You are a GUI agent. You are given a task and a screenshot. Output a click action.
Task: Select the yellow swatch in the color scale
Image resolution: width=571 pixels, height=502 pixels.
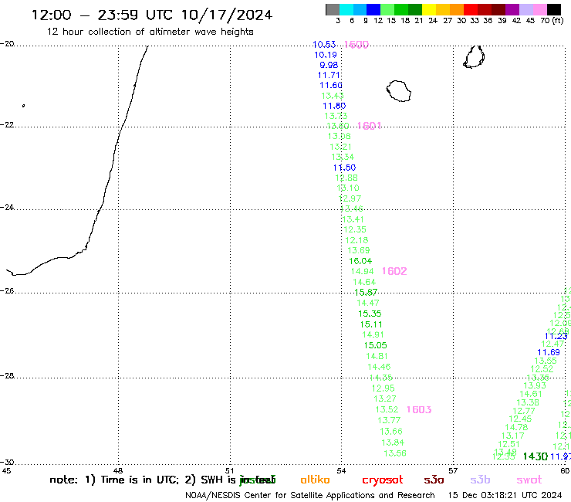429,9
